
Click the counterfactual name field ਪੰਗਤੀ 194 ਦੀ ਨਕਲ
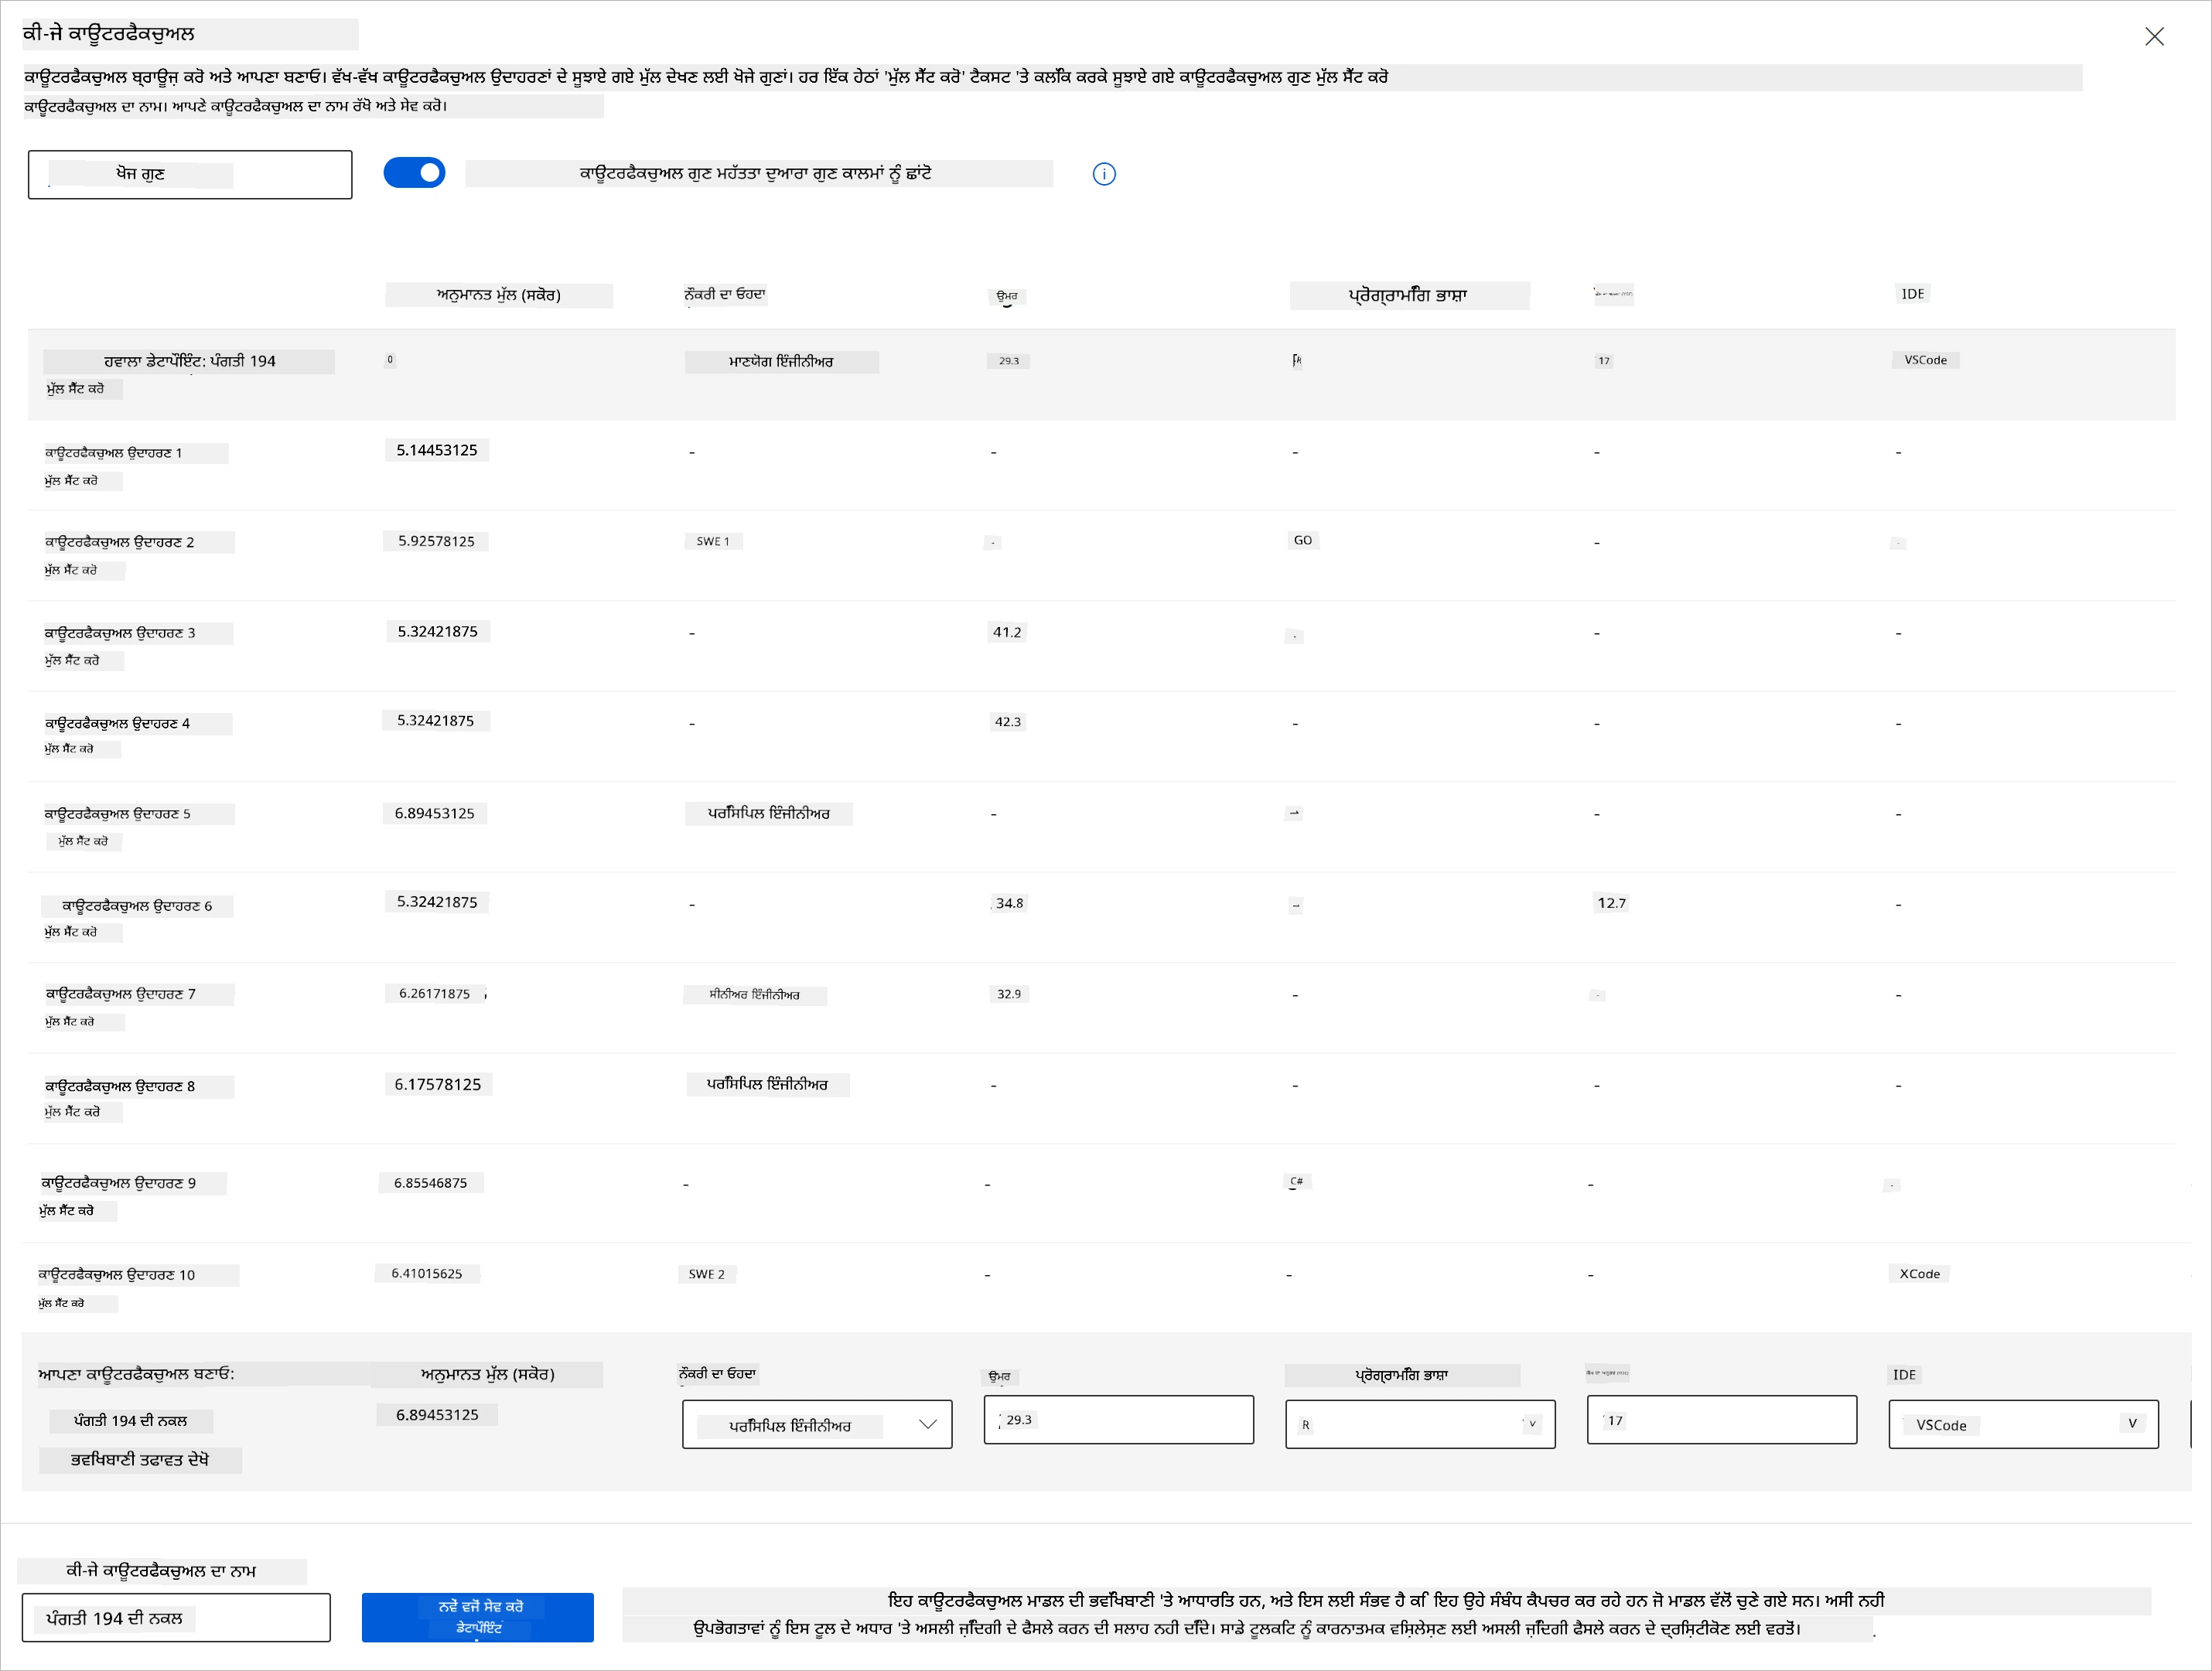click(x=176, y=1618)
